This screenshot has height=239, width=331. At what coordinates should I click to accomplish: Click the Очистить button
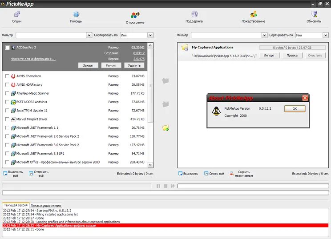[315, 56]
